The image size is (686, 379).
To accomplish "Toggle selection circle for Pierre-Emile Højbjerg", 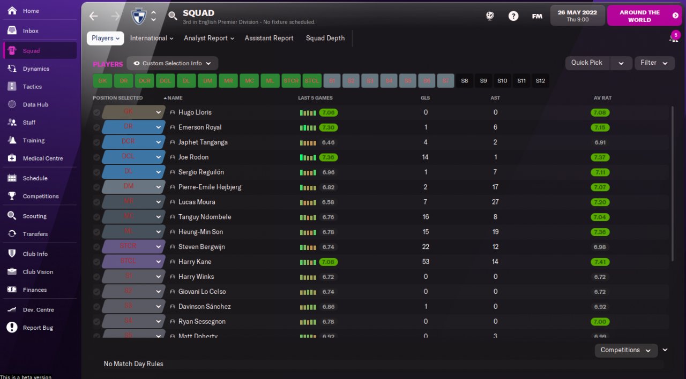I will coord(96,187).
